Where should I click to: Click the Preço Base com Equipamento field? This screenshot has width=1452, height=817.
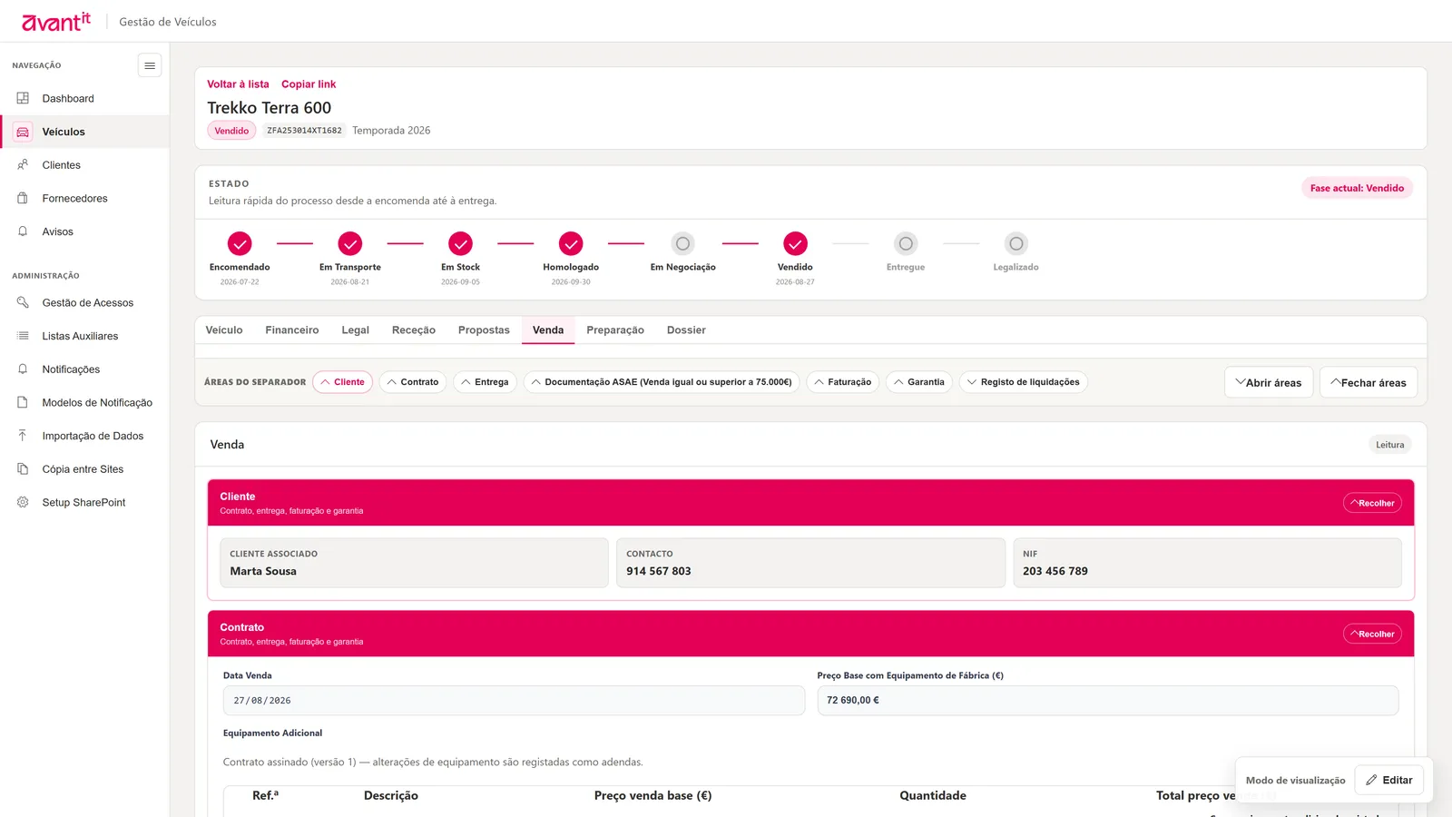click(x=1108, y=701)
